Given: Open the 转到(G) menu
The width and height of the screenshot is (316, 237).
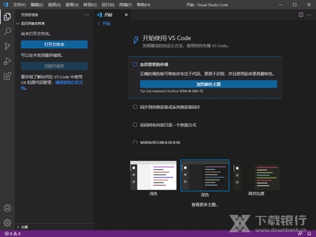Looking at the screenshot, I should click(90, 5).
